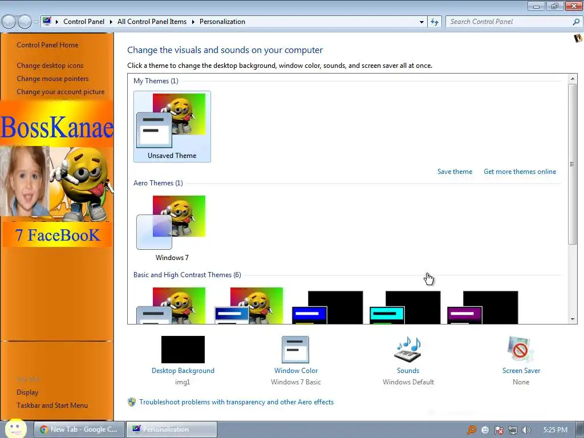This screenshot has height=438, width=584.
Task: Click the Forward navigation button
Action: tap(25, 22)
